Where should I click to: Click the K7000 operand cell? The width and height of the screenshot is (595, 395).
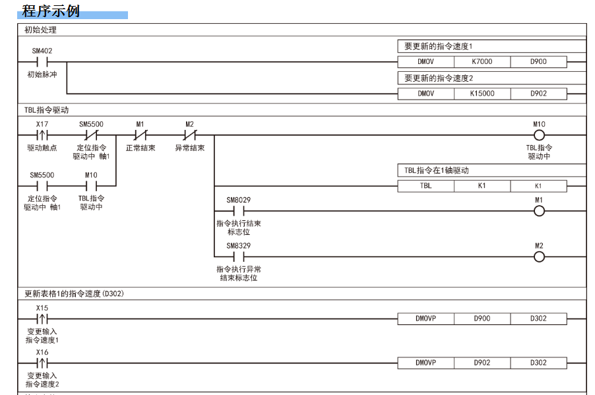482,62
